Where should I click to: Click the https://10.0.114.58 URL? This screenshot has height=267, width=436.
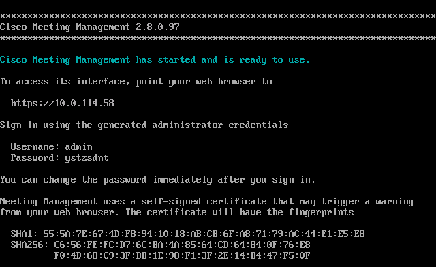click(62, 103)
